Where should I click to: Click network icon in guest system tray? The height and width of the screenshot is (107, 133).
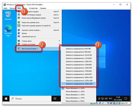pos(103,99)
